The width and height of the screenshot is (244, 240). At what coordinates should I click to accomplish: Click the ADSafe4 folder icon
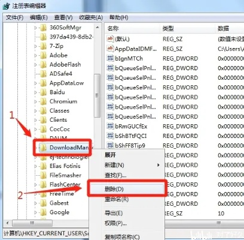(43, 74)
